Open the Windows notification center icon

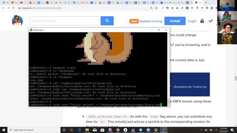232,130
